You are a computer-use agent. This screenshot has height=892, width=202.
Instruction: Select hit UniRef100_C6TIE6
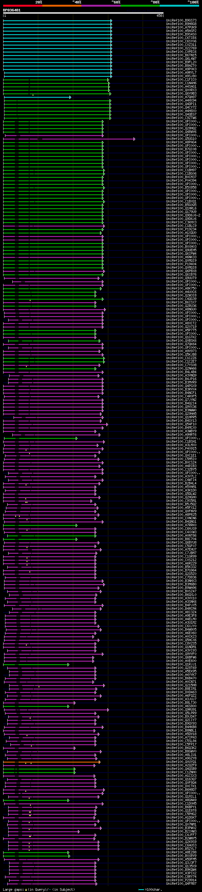click(181, 38)
